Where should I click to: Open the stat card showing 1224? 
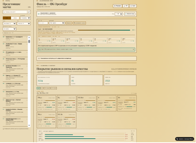pos(53,80)
